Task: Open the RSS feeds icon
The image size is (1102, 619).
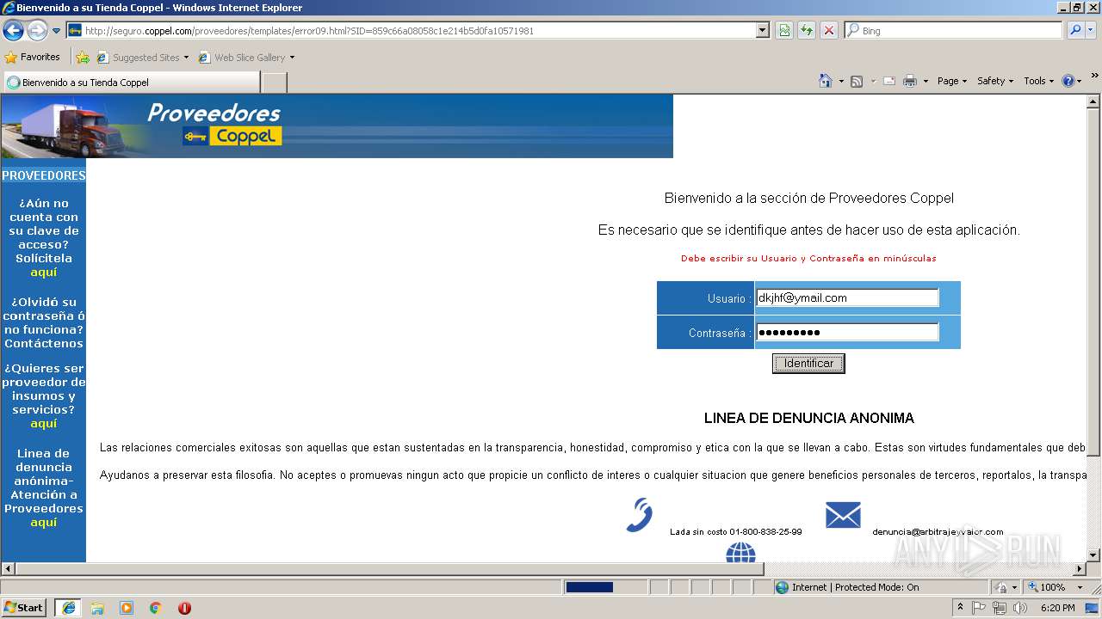Action: point(857,81)
